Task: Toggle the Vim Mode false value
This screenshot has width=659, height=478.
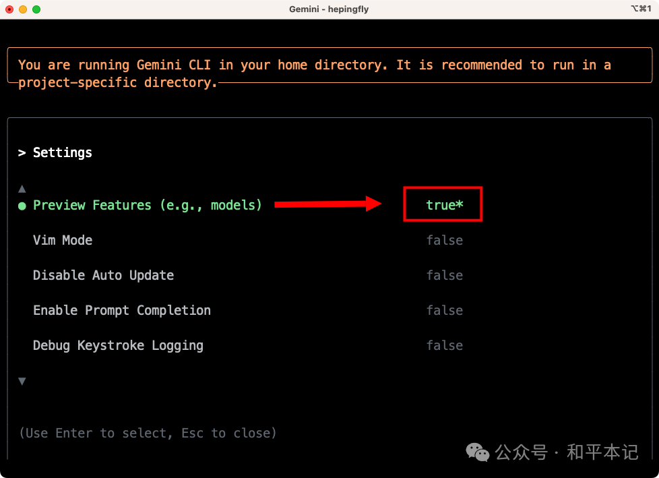Action: 444,240
